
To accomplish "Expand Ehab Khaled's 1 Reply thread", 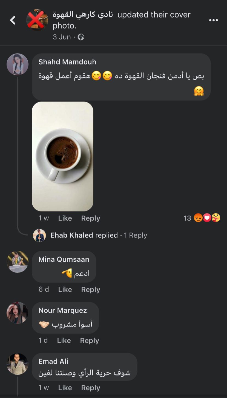I will coord(135,235).
